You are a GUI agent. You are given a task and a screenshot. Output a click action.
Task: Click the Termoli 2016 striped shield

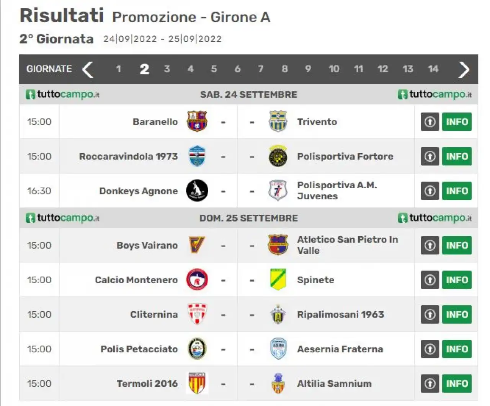pos(197,383)
